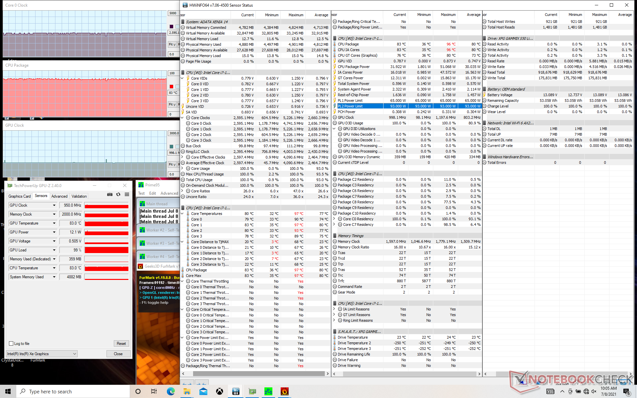
Task: Switch to GPU-Z Advanced tab
Action: (x=59, y=196)
